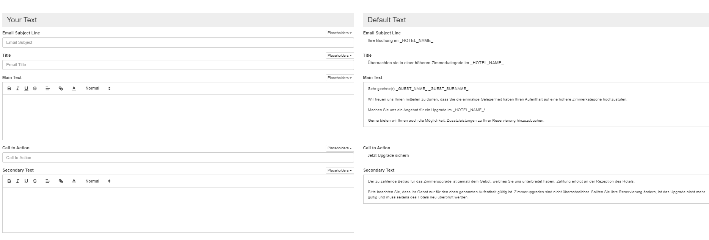Image resolution: width=709 pixels, height=240 pixels.
Task: Open text alignment in Main Text toolbar
Action: click(x=48, y=88)
